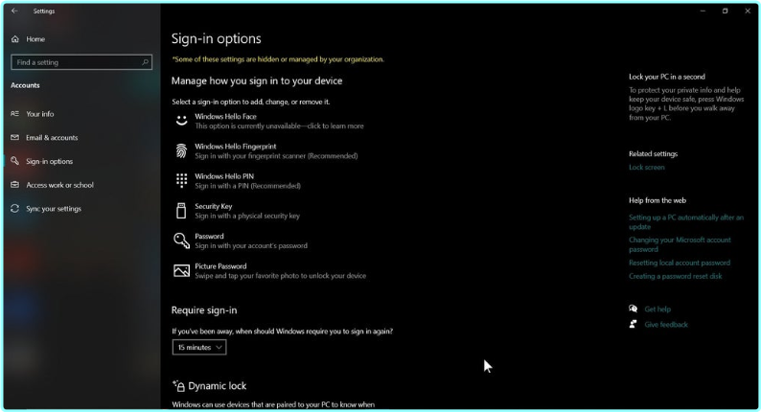Image resolution: width=761 pixels, height=412 pixels.
Task: Open the Lock screen related link
Action: click(x=646, y=167)
